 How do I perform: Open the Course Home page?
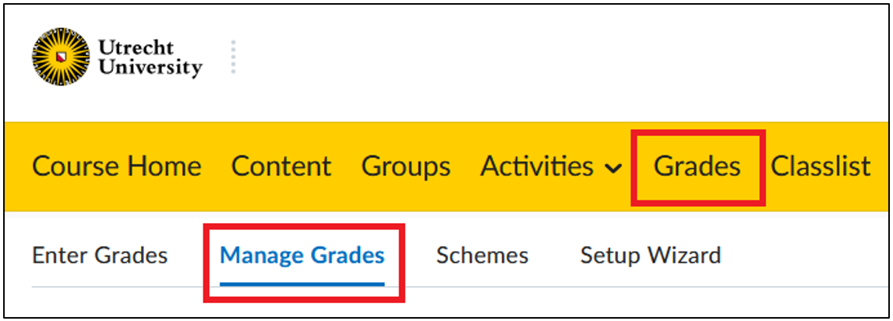click(x=117, y=166)
